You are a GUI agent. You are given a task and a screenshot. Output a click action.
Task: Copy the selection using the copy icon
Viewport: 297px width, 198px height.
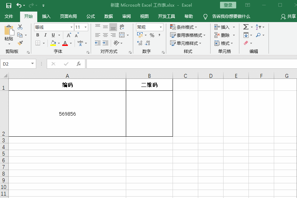click(20, 35)
